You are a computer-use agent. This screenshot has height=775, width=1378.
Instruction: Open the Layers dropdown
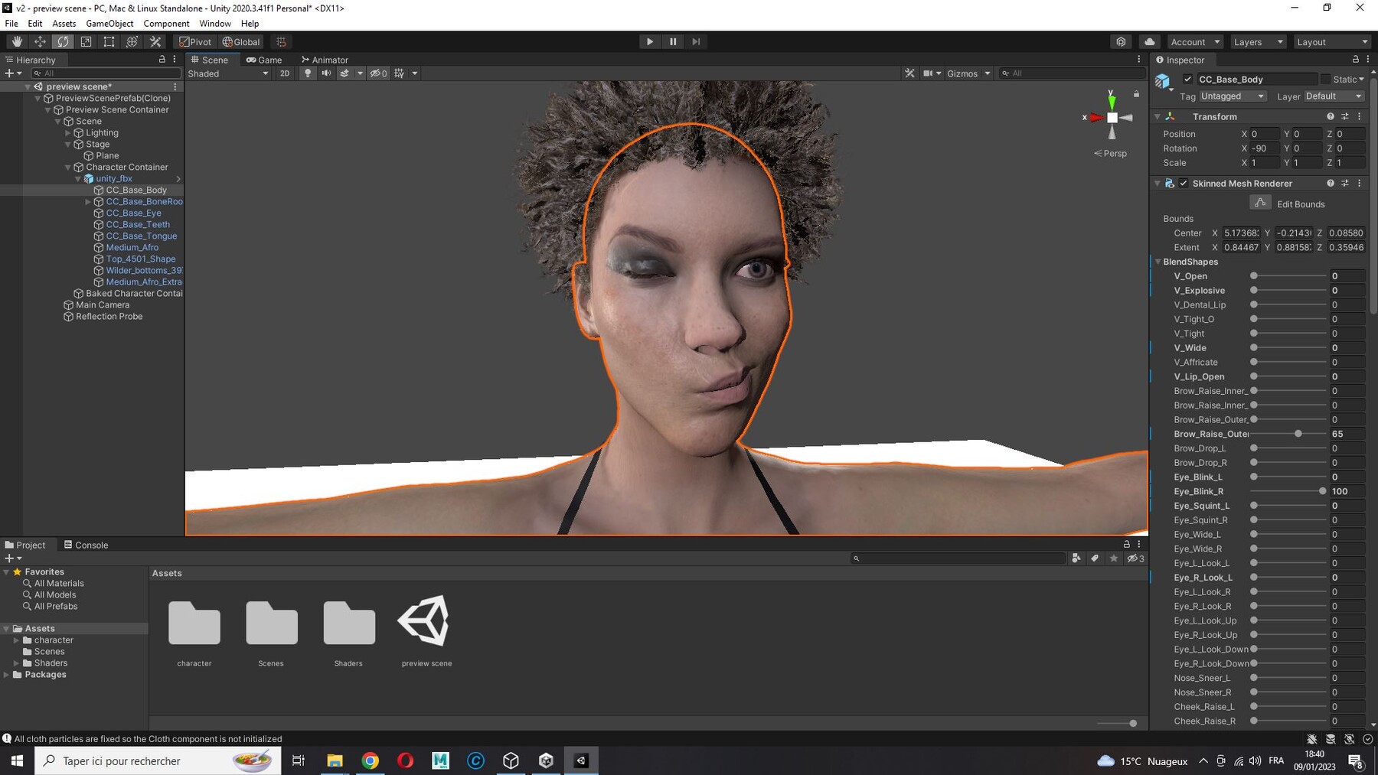click(x=1258, y=42)
